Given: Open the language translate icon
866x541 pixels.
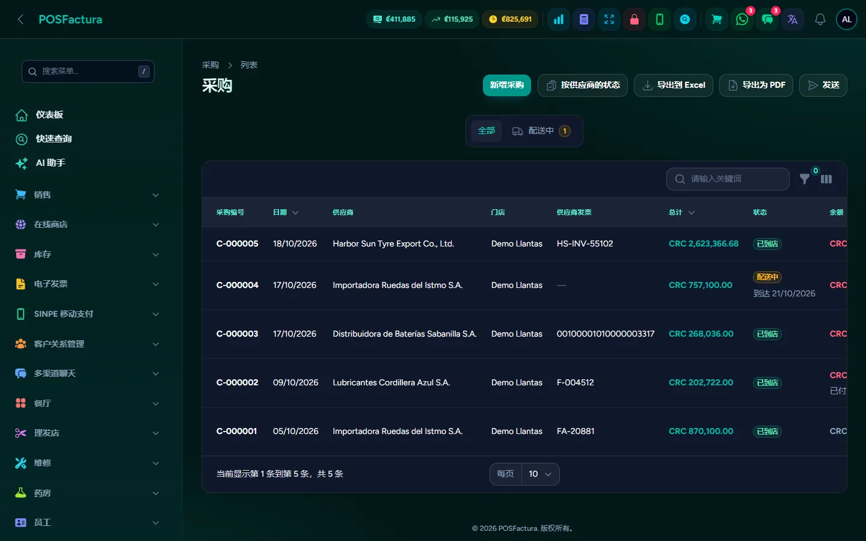Looking at the screenshot, I should click(x=793, y=19).
